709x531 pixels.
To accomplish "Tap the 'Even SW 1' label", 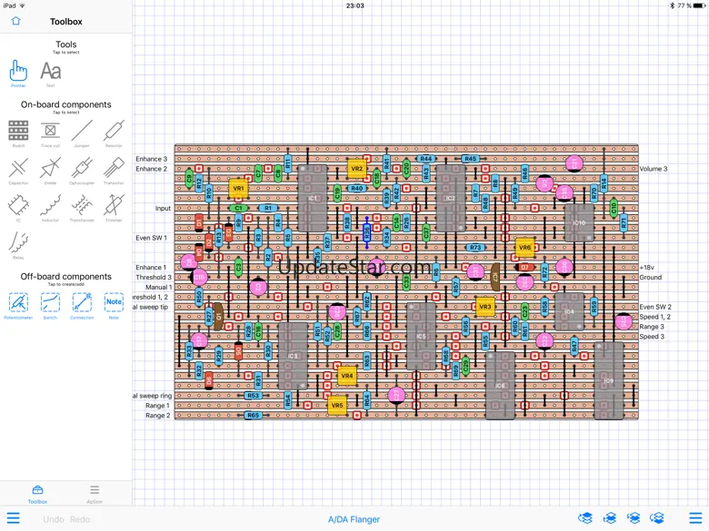I will coord(152,238).
